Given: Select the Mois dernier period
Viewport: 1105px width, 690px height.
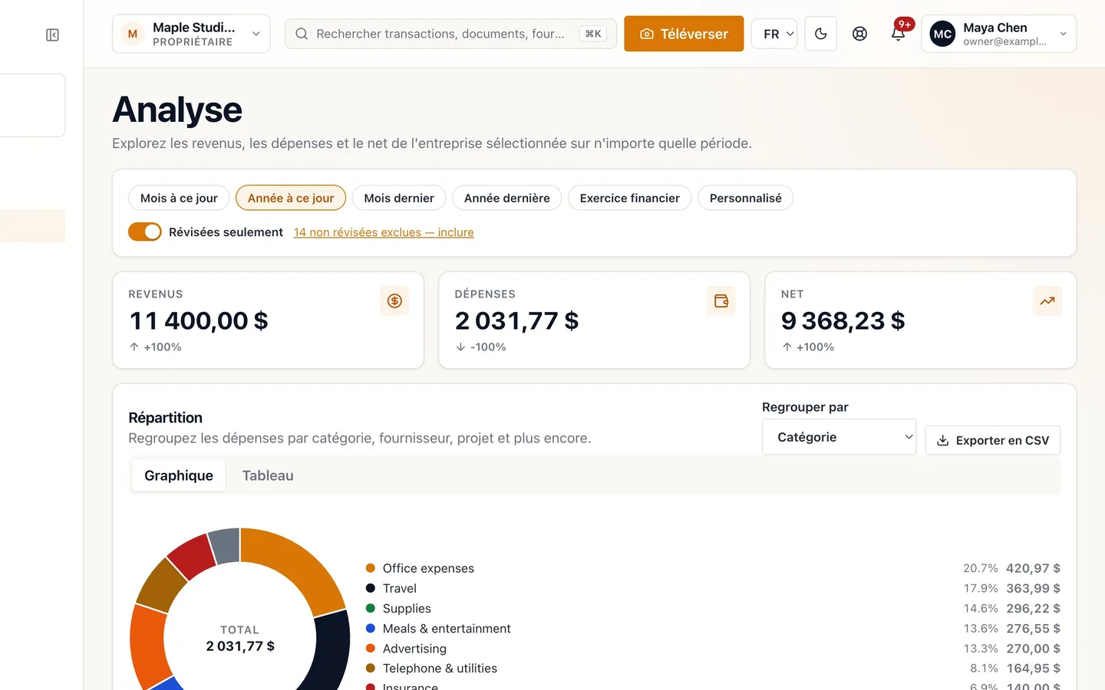Looking at the screenshot, I should coord(399,198).
